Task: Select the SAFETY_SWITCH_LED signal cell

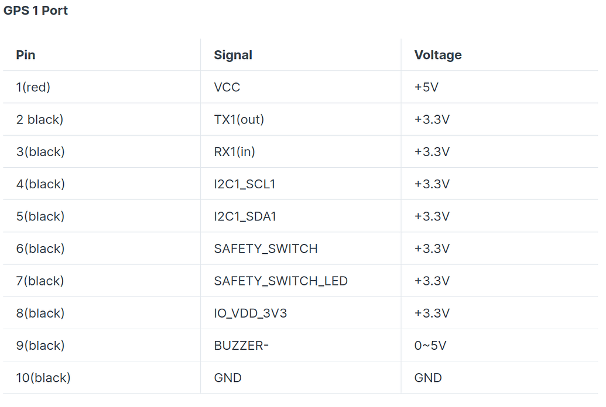Action: (x=281, y=281)
